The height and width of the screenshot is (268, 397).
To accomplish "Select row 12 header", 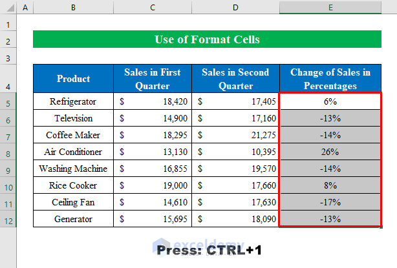I will (x=8, y=219).
